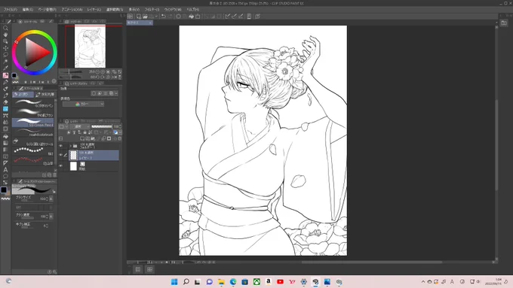Click Clip Studio launcher icon in command bar

(130, 17)
